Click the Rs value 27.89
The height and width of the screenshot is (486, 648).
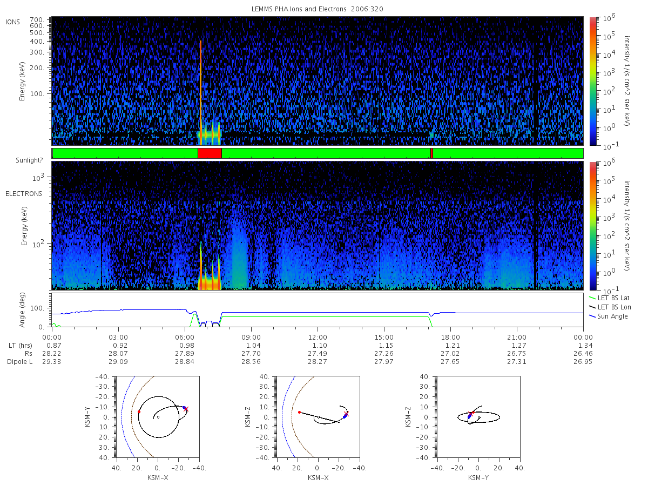(x=185, y=353)
